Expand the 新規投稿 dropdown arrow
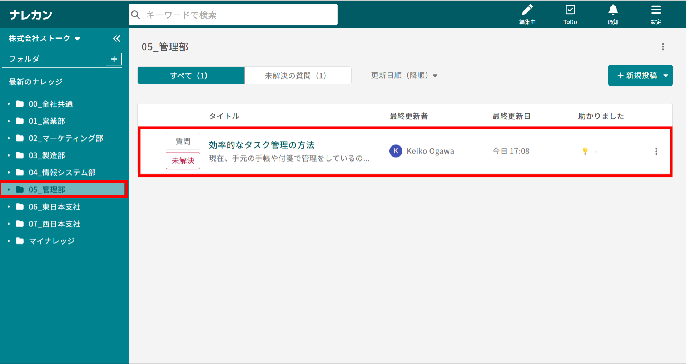Viewport: 686px width, 364px height. click(666, 76)
